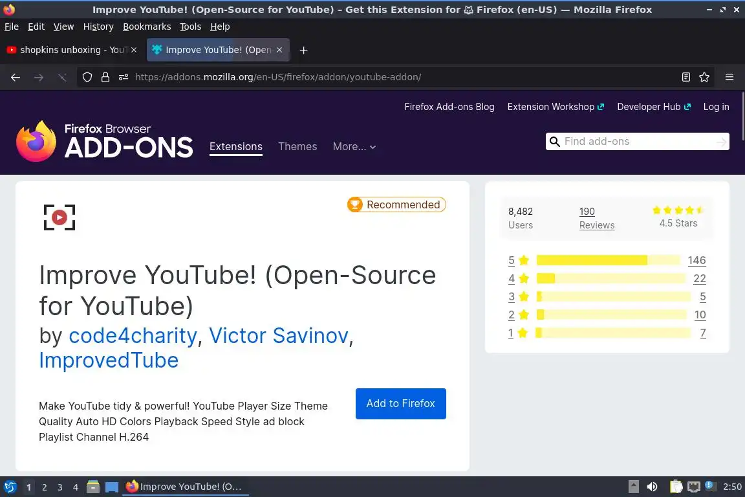This screenshot has height=497, width=745.
Task: Open the Edit menu
Action: point(36,27)
